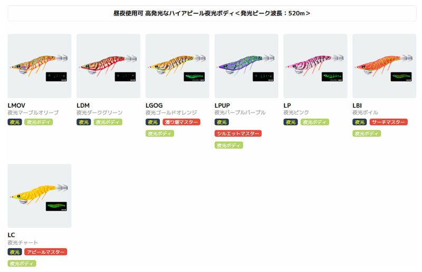Open the LBI red lure image
This screenshot has height=272, width=422.
pos(384,66)
